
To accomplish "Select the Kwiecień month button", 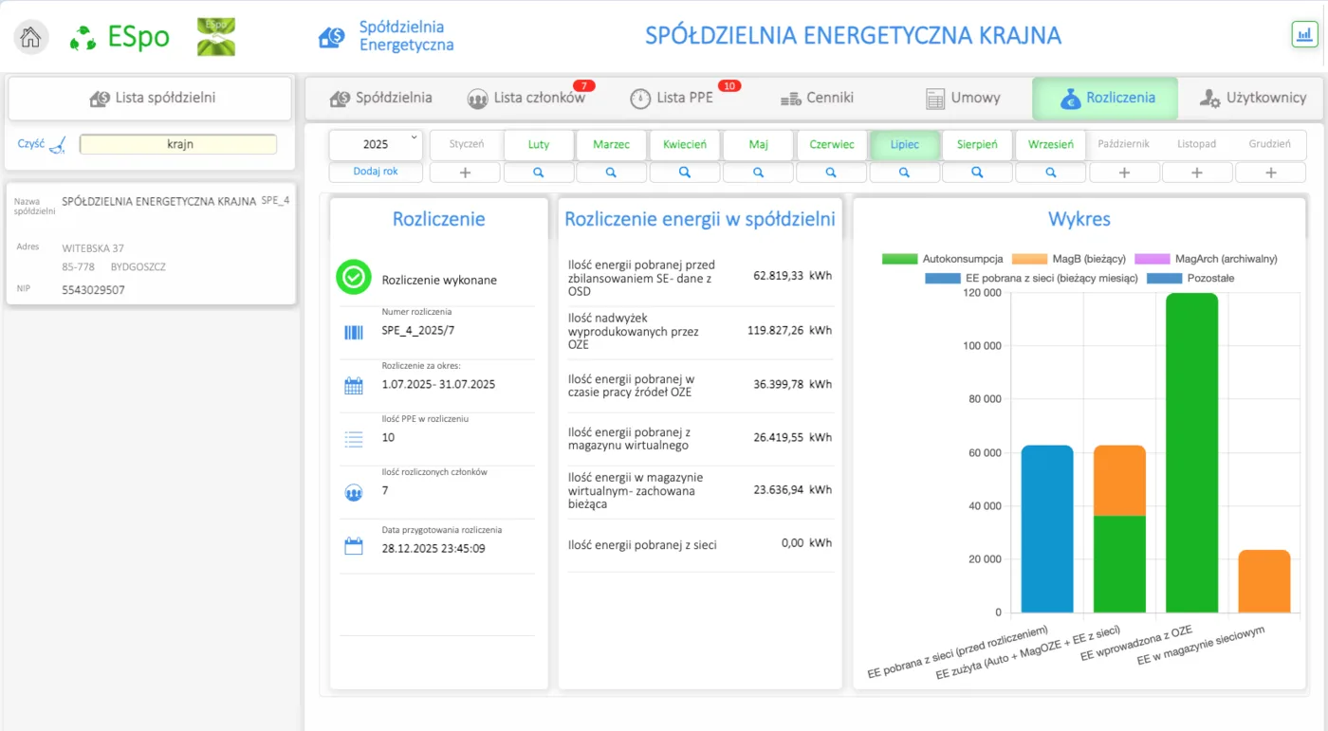I will [x=685, y=145].
